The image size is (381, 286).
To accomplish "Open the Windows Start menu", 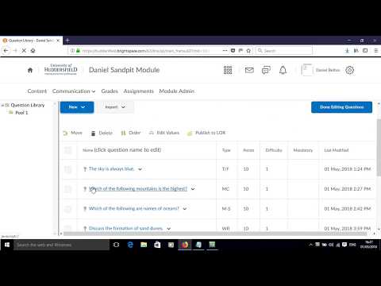I will point(7,245).
